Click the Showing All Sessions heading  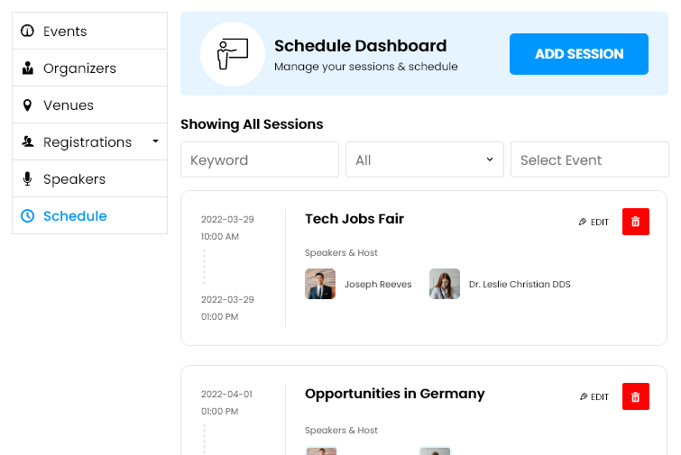(x=252, y=124)
